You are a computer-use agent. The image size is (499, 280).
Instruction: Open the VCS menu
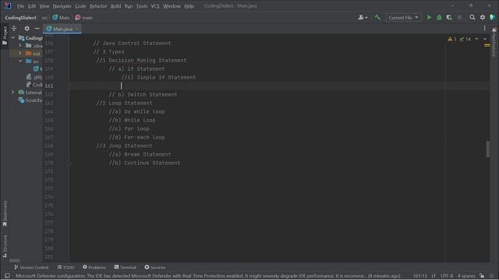tap(155, 6)
